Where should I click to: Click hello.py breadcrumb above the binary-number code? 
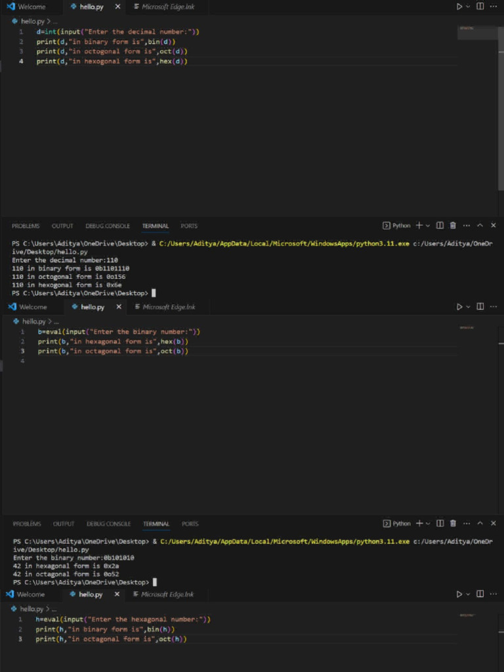[33, 322]
